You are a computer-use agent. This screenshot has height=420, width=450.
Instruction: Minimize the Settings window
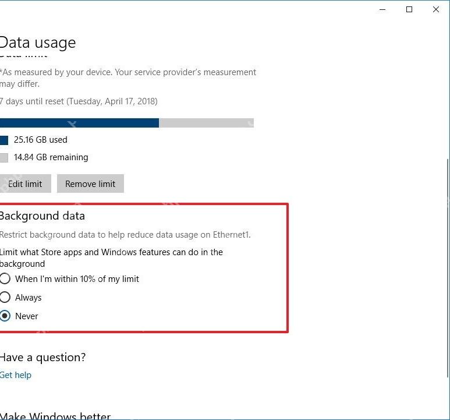(x=382, y=9)
